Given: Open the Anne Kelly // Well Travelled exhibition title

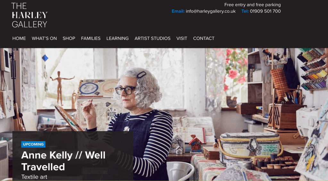Looking at the screenshot, I should (63, 161).
